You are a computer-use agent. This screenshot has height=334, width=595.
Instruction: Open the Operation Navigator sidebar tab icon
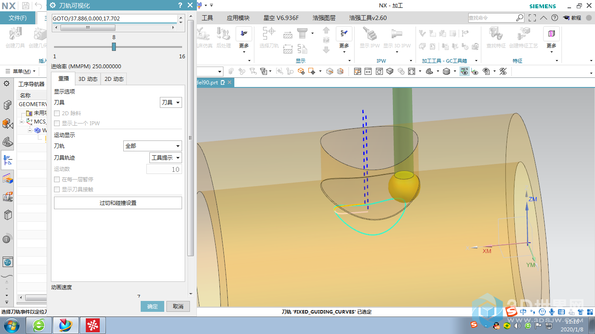coord(7,160)
